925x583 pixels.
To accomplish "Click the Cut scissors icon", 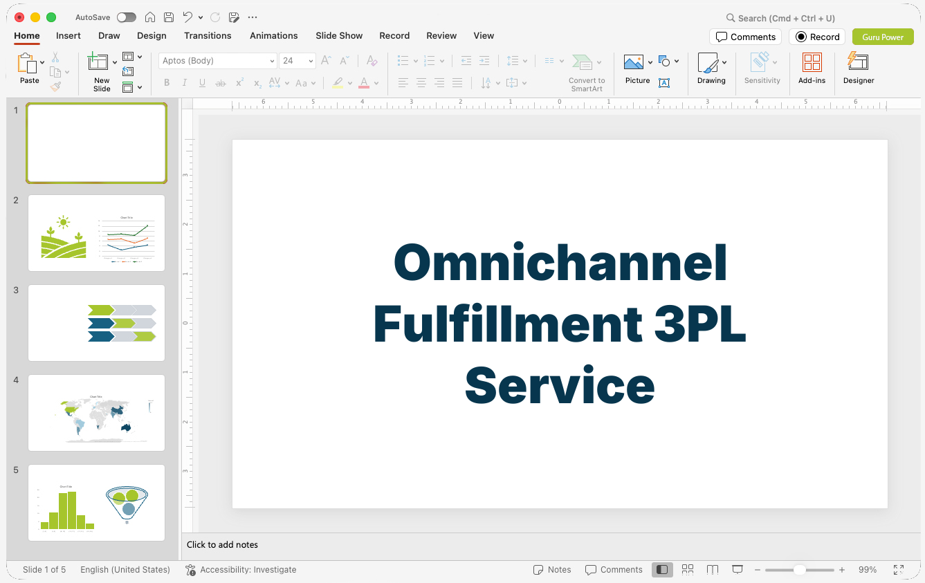I will point(55,57).
